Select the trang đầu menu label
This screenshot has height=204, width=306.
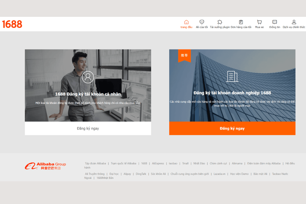click(186, 27)
